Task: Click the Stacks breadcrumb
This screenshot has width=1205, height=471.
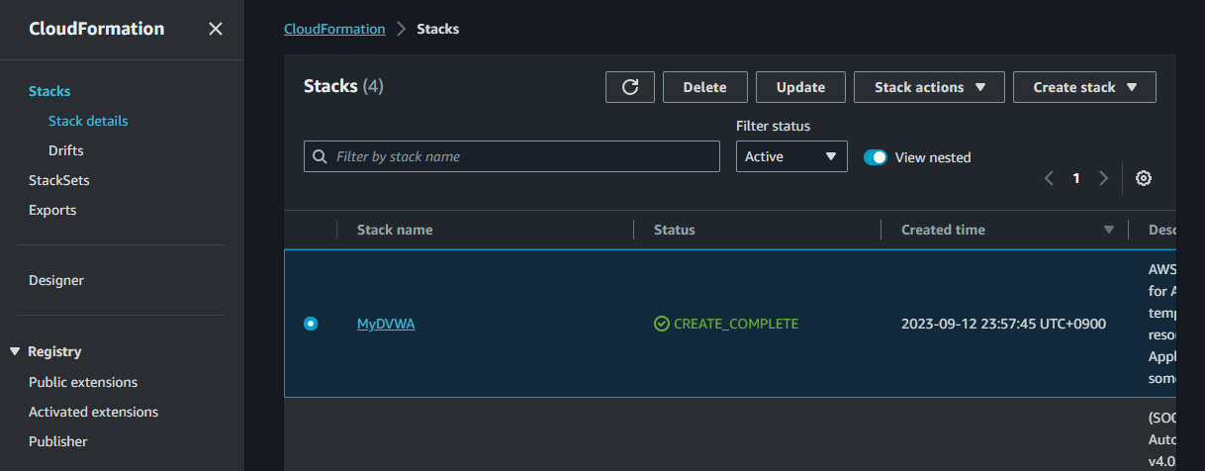Action: pyautogui.click(x=438, y=29)
